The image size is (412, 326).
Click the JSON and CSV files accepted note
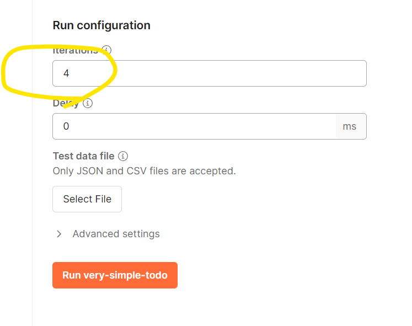click(145, 171)
